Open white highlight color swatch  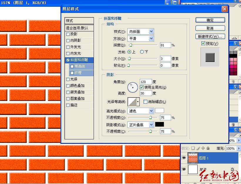coord(159,111)
